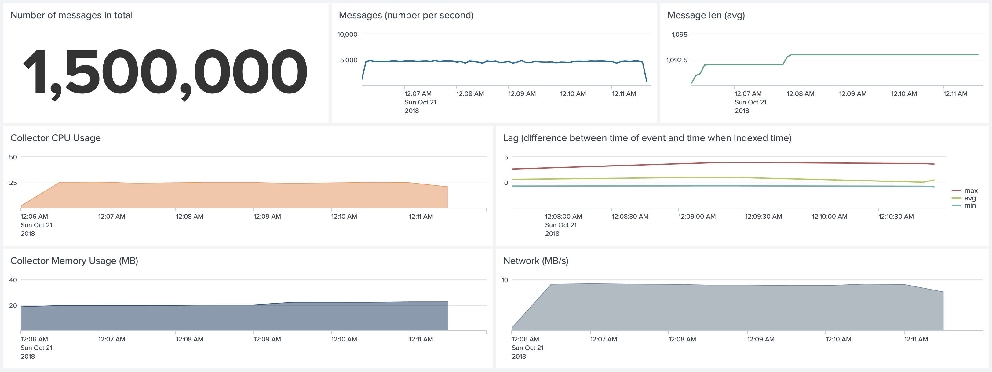The height and width of the screenshot is (372, 992).
Task: Toggle the 'max' series in Lag legend
Action: tap(965, 191)
